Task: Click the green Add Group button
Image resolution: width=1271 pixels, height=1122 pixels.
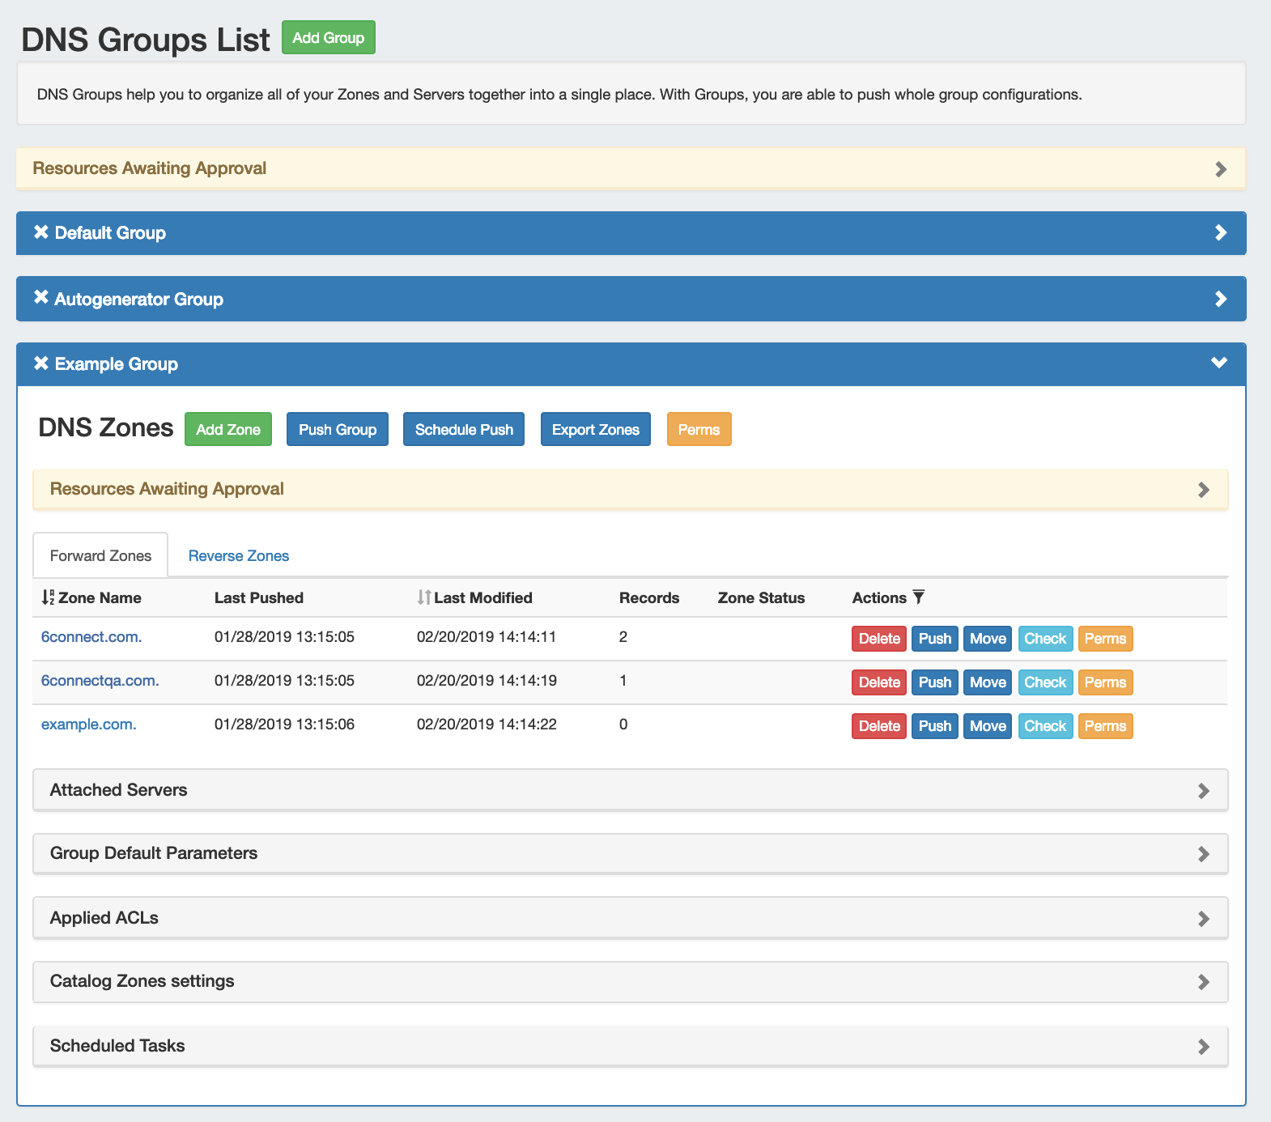Action: (328, 38)
